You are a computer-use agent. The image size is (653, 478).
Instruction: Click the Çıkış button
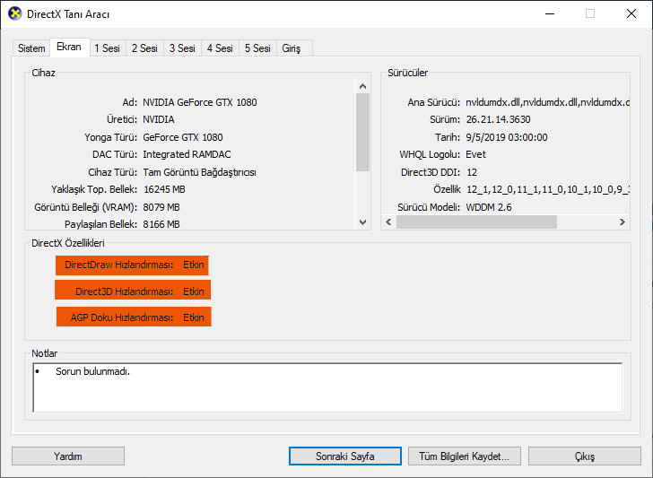pyautogui.click(x=585, y=456)
